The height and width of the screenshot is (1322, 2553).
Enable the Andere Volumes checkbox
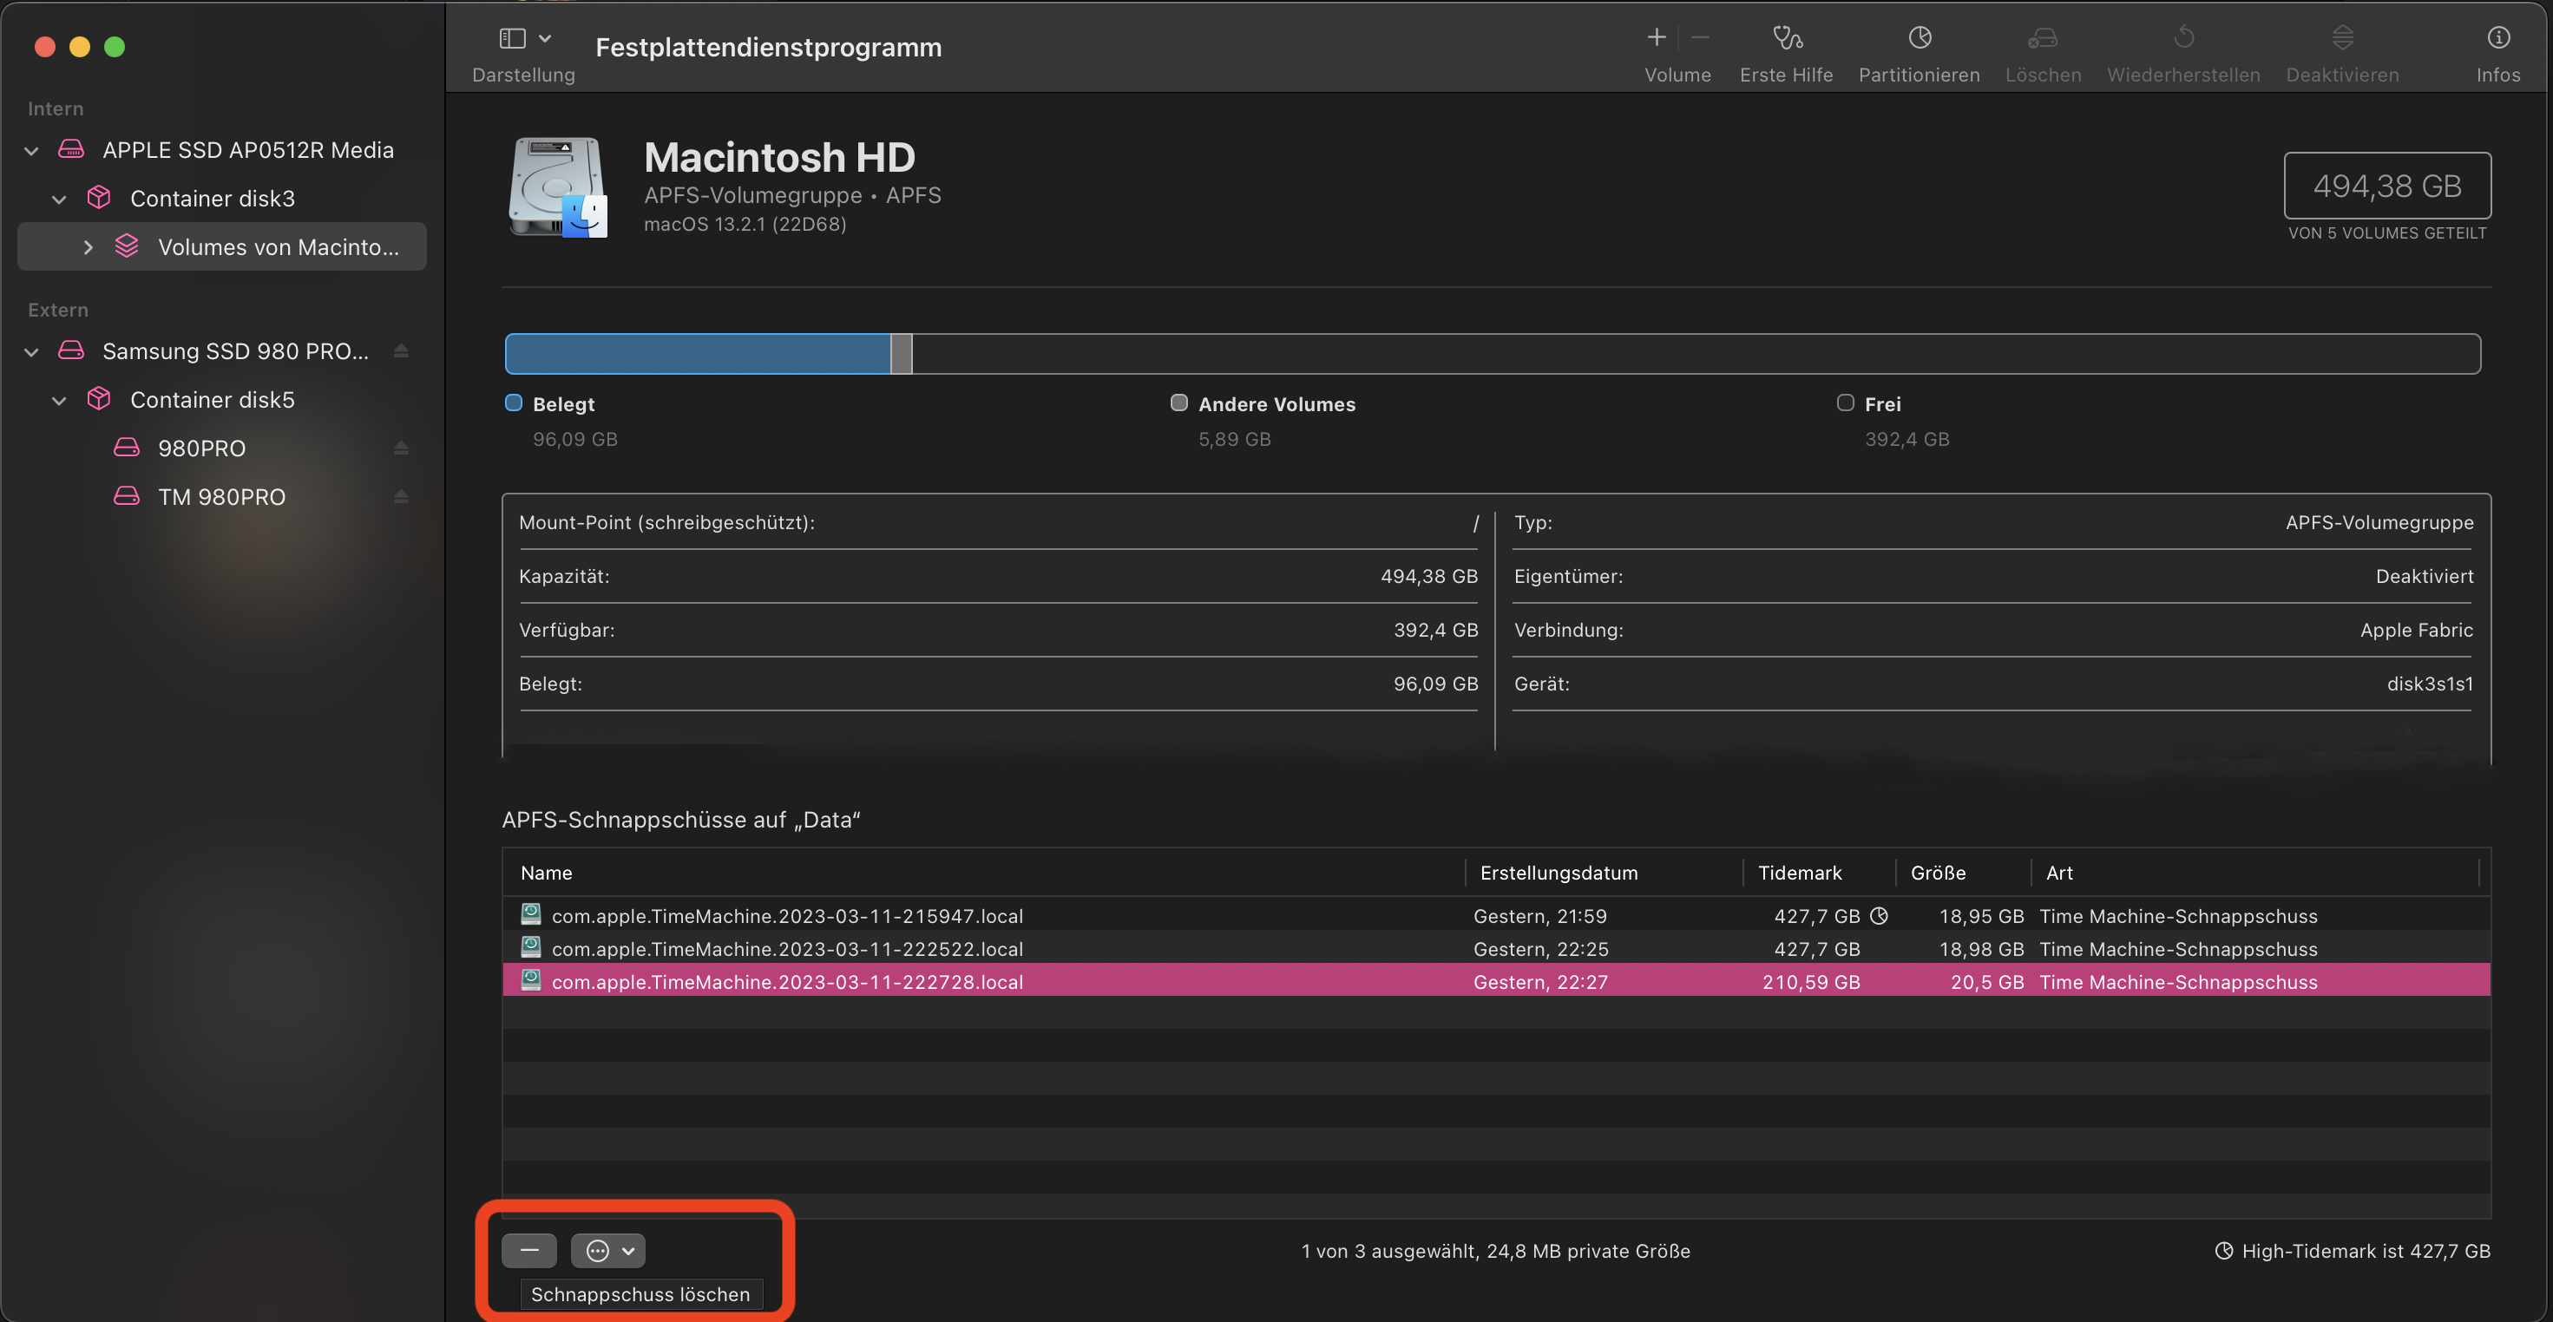(1178, 402)
